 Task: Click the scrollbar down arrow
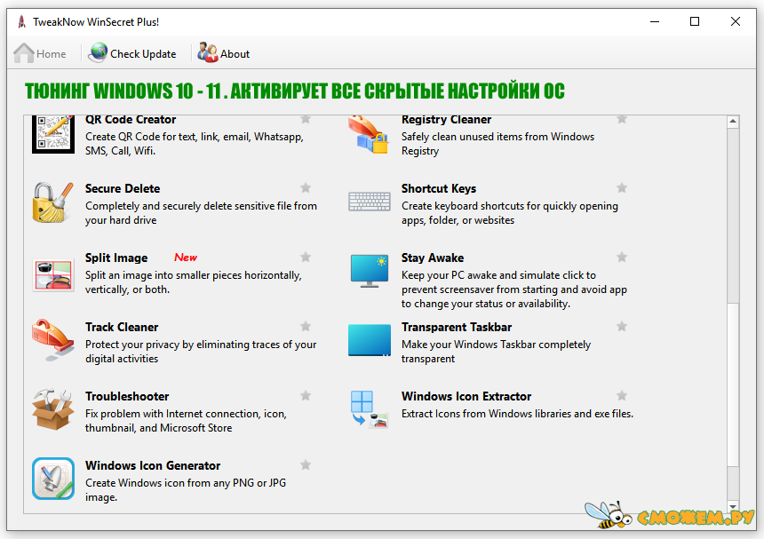pyautogui.click(x=733, y=506)
